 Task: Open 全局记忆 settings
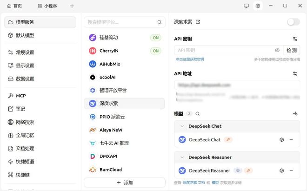pyautogui.click(x=40, y=135)
